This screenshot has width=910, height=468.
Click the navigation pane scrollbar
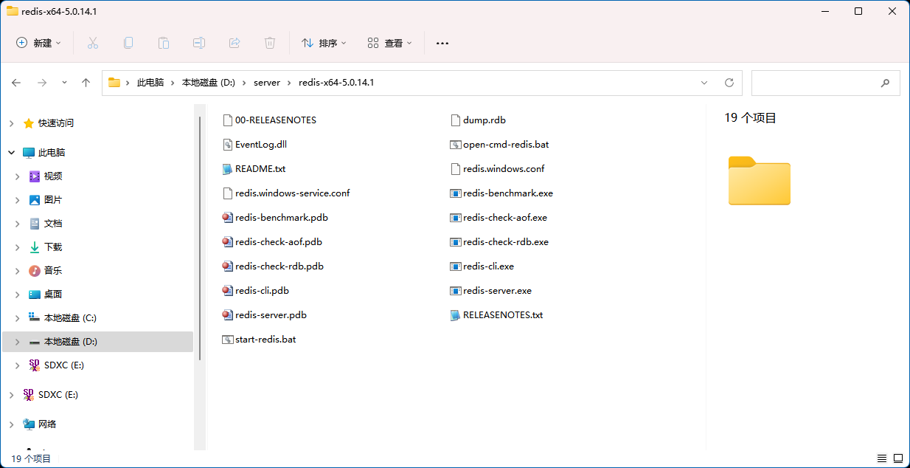click(x=199, y=238)
